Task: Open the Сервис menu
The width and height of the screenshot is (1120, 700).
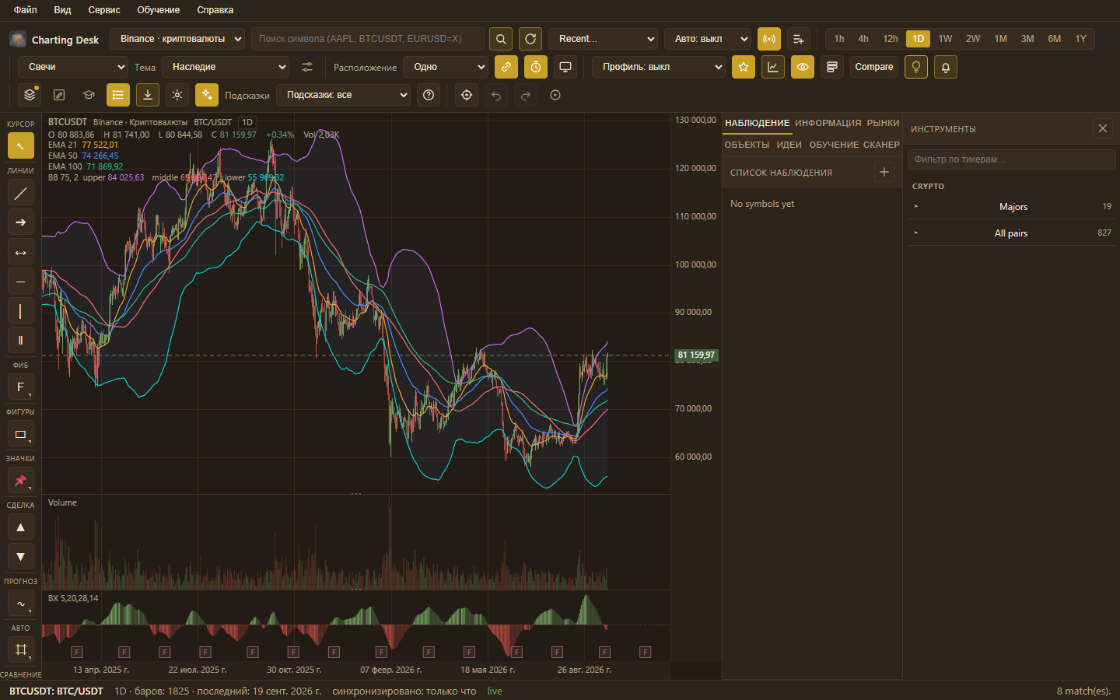Action: pos(104,10)
